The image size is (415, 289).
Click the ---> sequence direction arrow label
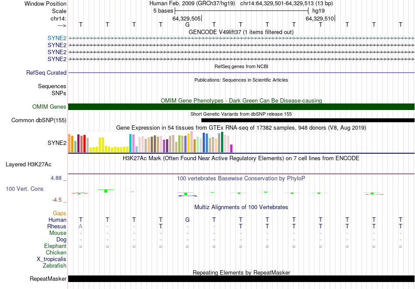(62, 26)
